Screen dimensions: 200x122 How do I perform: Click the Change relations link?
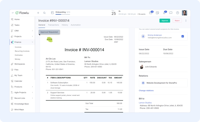146,91
